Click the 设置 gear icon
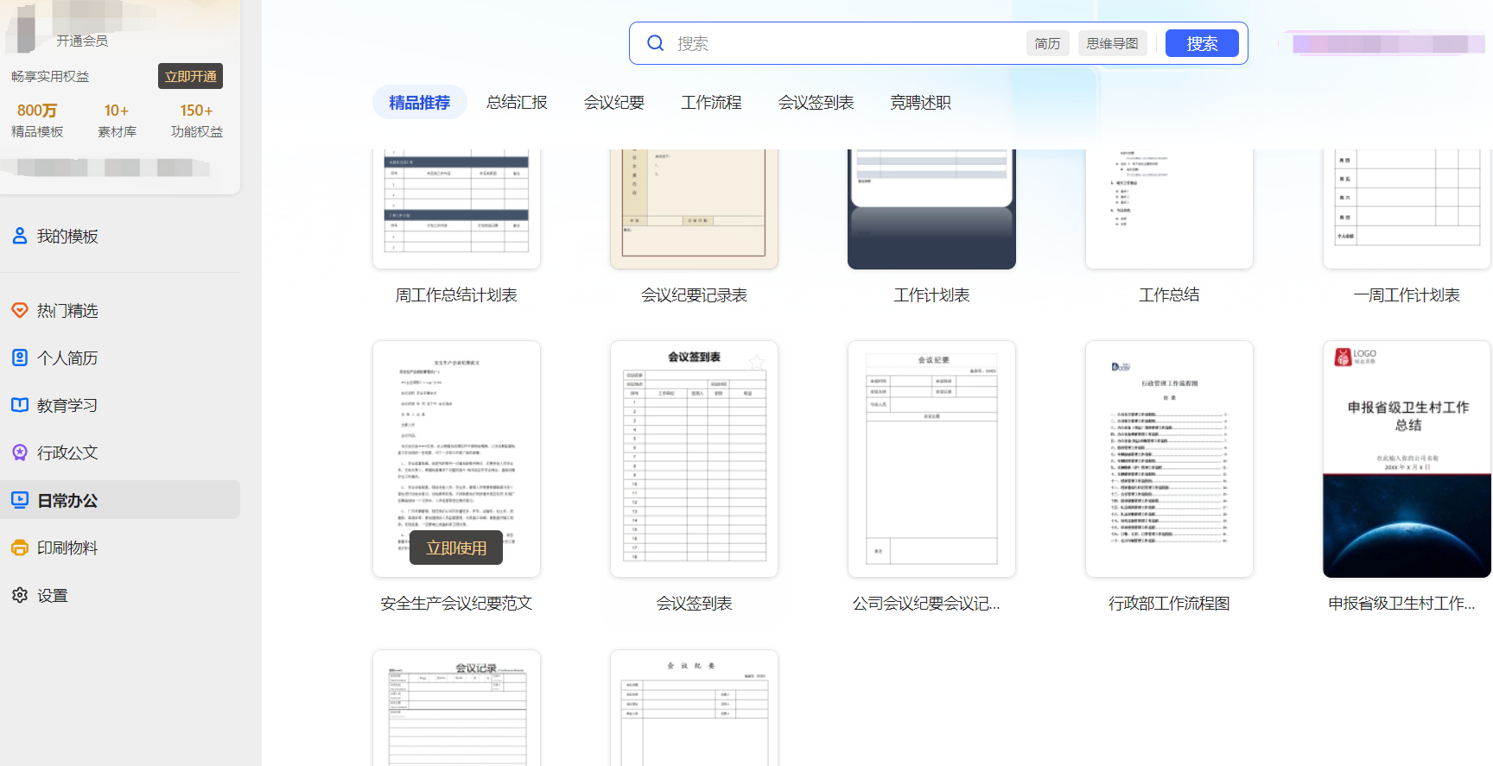The height and width of the screenshot is (766, 1493). [x=20, y=595]
